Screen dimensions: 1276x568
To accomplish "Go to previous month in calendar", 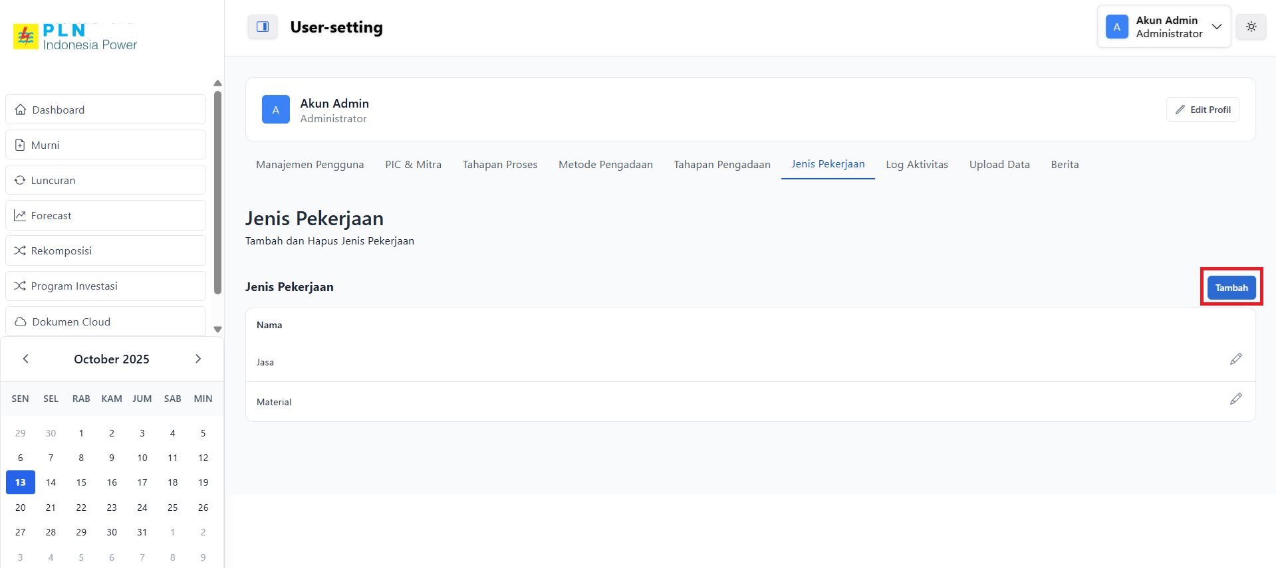I will (26, 359).
